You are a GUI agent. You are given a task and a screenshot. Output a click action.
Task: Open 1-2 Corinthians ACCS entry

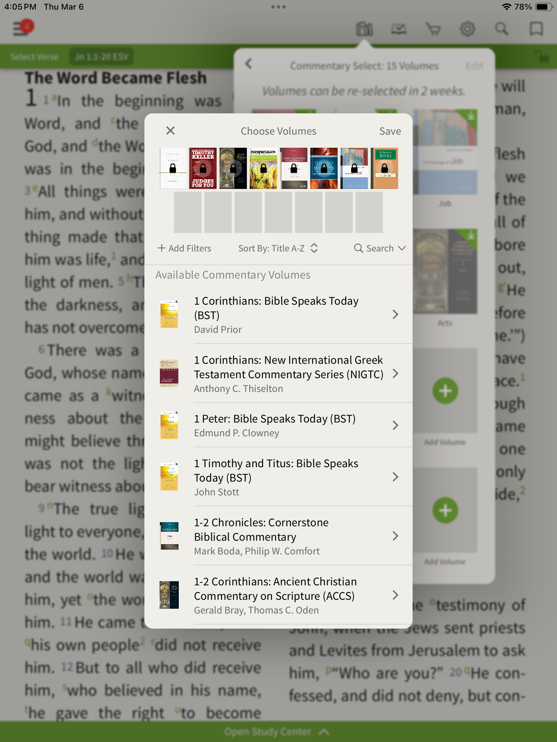click(278, 595)
